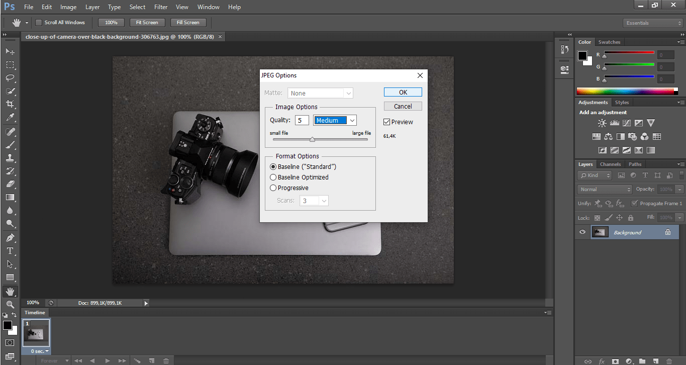
Task: Open the Essentials workspace dropdown
Action: tap(652, 23)
